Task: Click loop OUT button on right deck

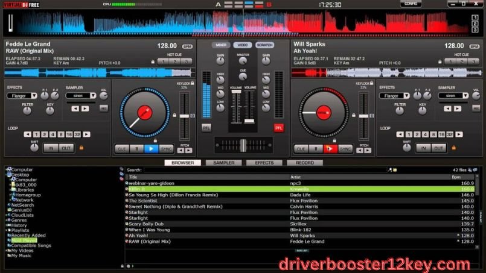Action: pyautogui.click(x=438, y=148)
